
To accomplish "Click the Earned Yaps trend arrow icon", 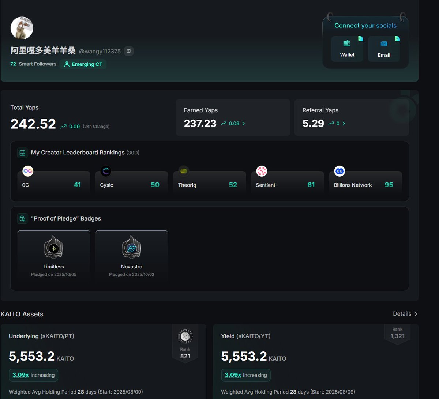I will (224, 124).
